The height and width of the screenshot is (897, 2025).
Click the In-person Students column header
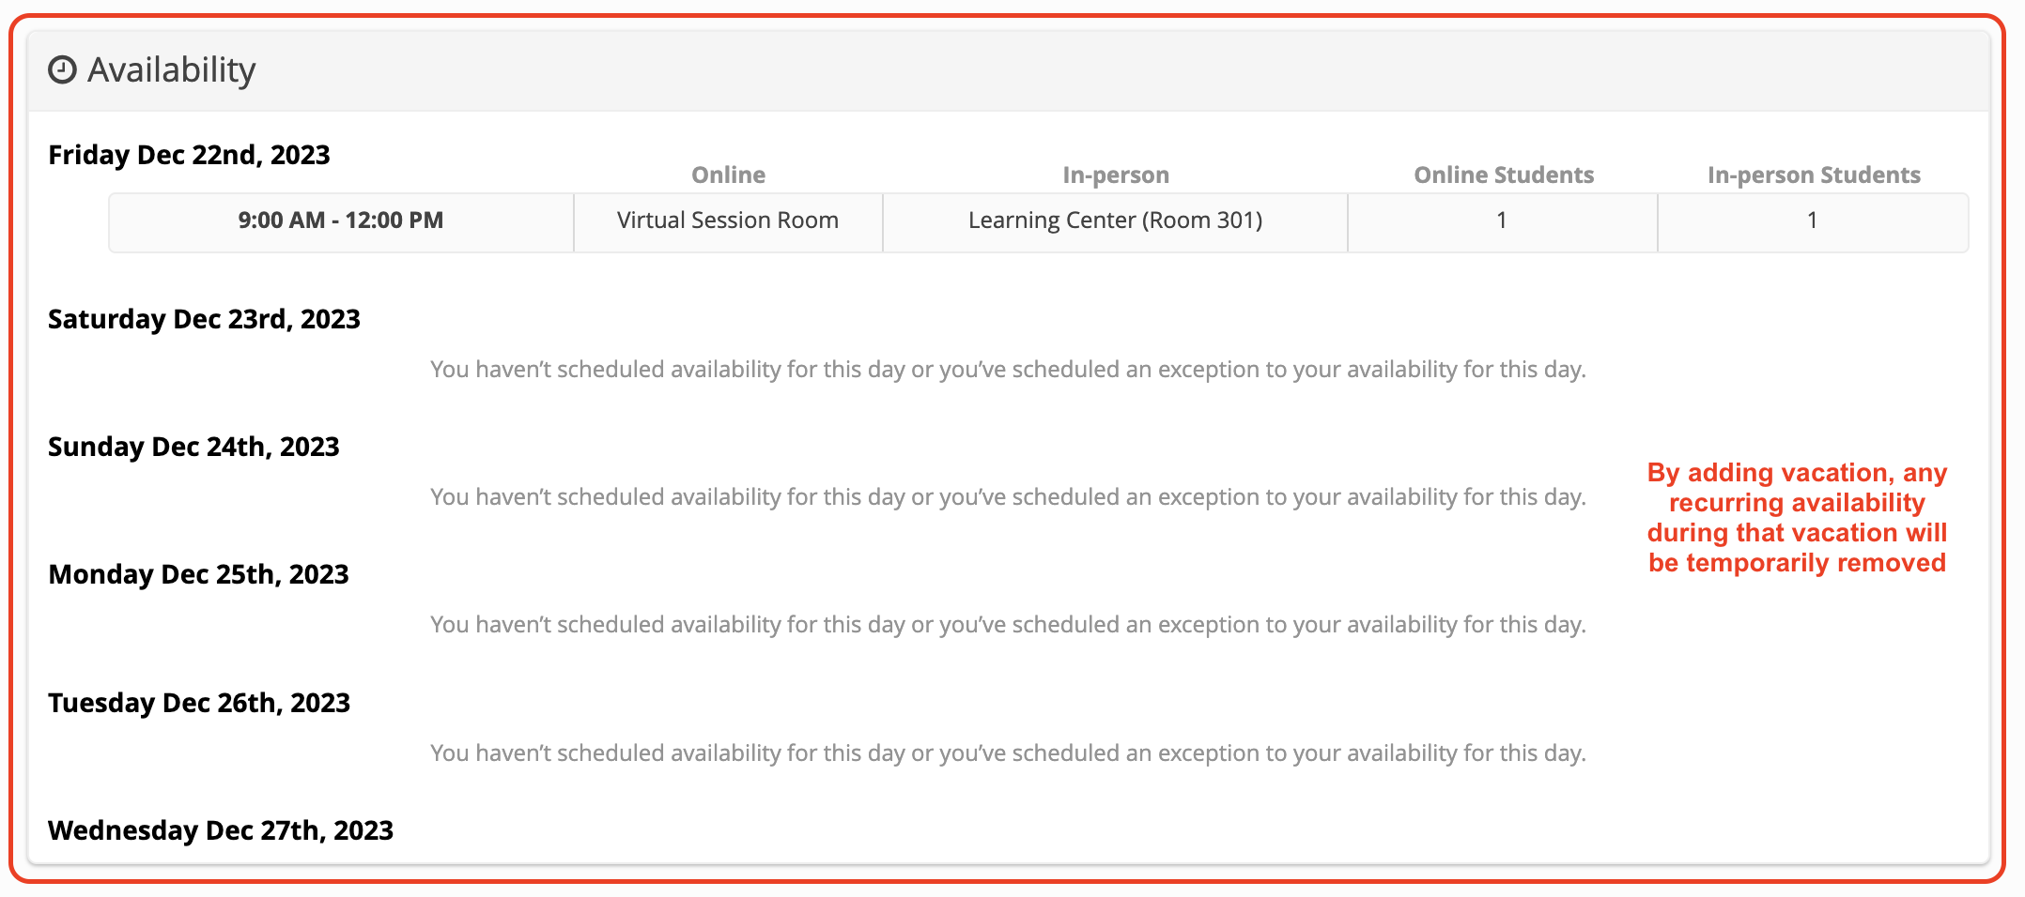click(x=1814, y=175)
